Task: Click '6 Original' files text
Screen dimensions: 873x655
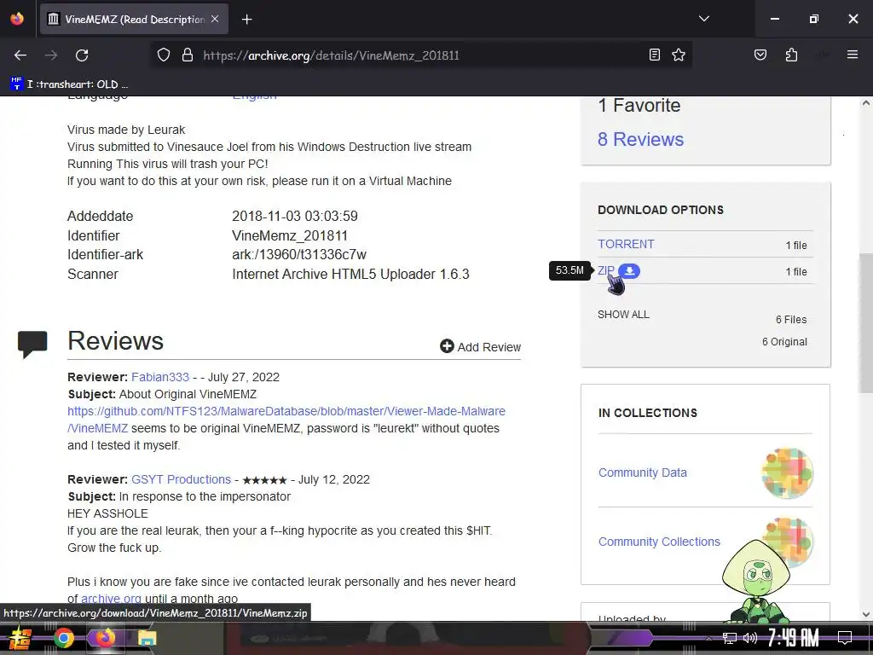Action: tap(784, 342)
